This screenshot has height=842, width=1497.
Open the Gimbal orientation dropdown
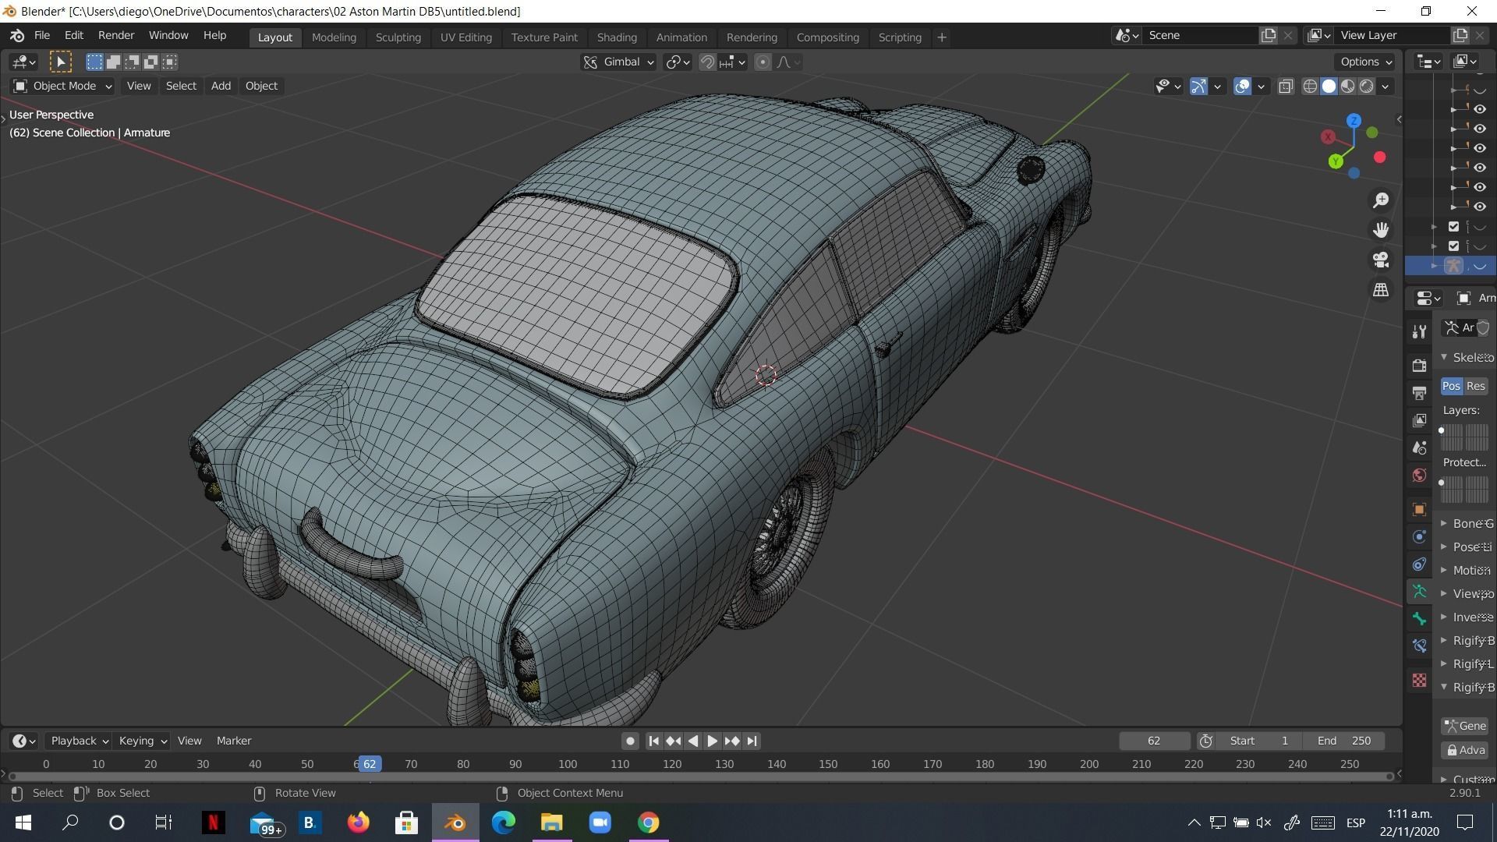[619, 62]
